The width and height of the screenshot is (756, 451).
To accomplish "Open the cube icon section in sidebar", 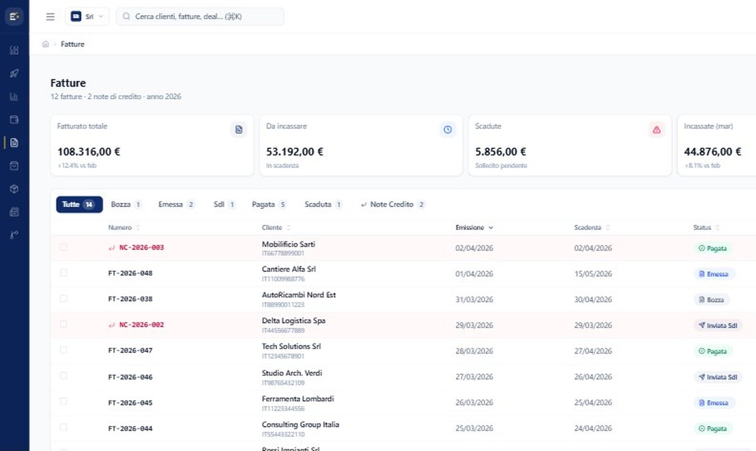I will point(14,189).
